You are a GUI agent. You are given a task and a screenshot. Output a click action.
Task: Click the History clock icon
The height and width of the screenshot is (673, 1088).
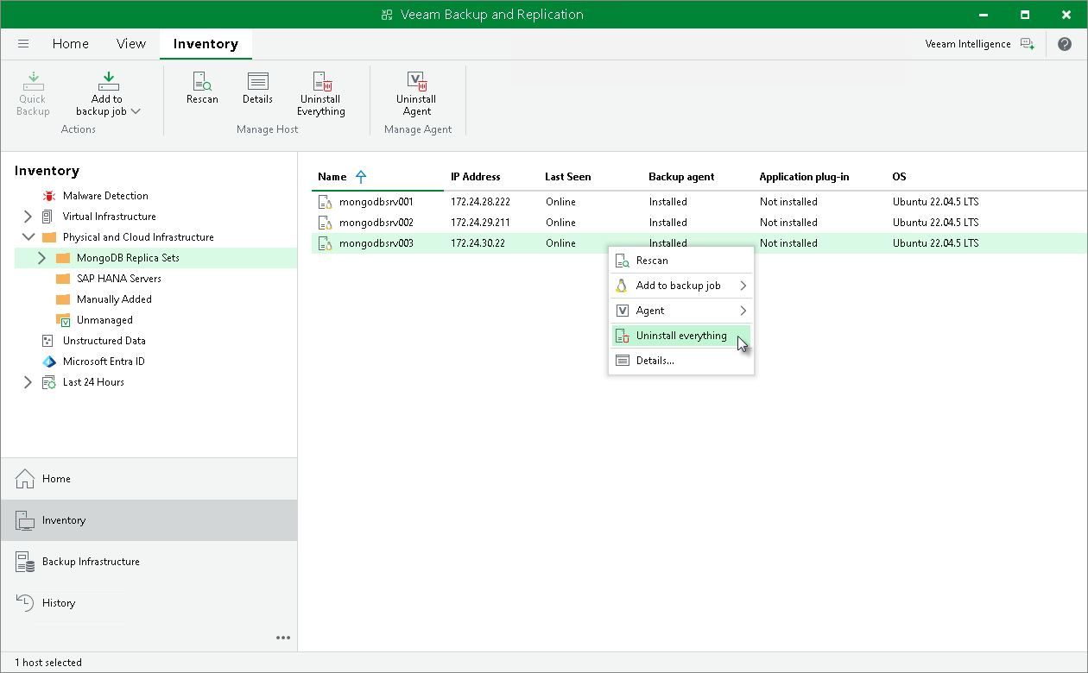click(25, 603)
